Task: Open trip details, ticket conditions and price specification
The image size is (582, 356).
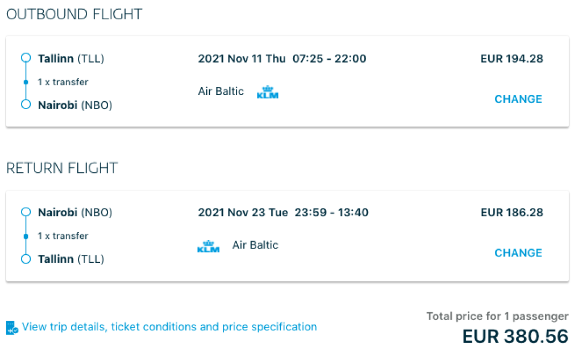Action: click(x=169, y=327)
